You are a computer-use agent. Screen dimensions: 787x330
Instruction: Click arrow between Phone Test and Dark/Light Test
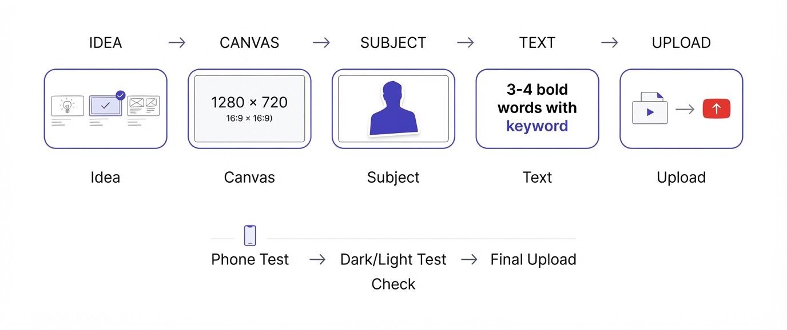pos(317,260)
